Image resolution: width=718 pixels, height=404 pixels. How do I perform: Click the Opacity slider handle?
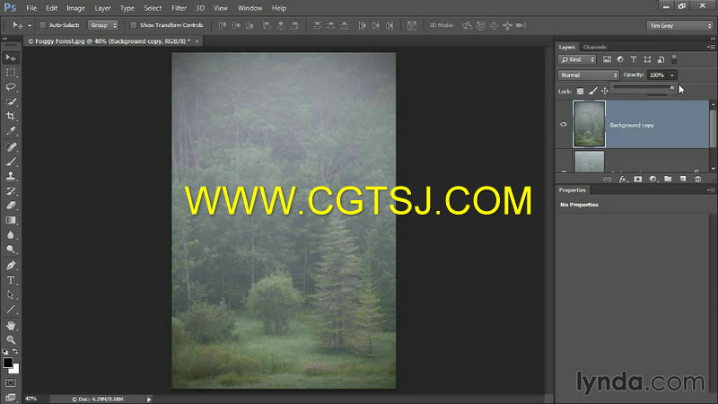pos(671,87)
